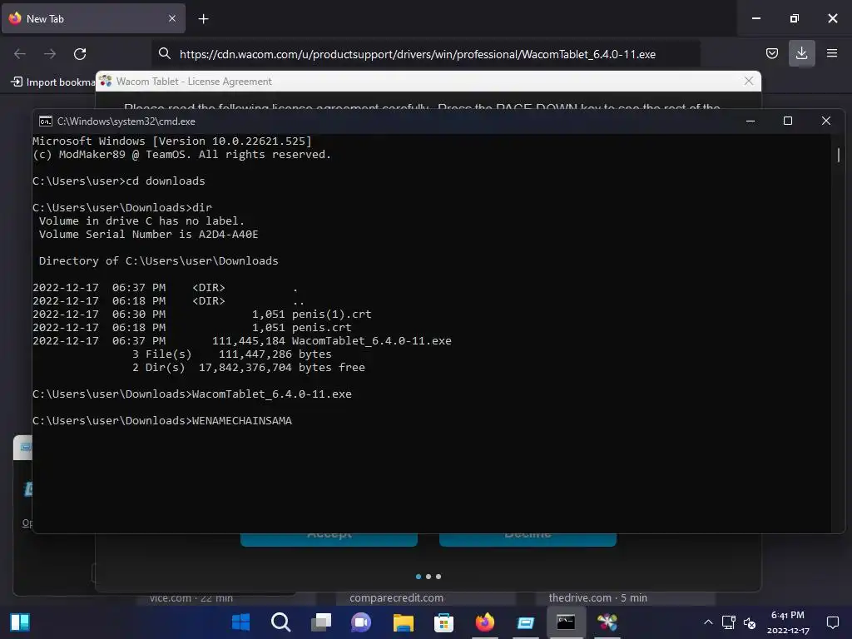Viewport: 852px width, 639px height.
Task: Open the Windows Start menu
Action: point(240,622)
